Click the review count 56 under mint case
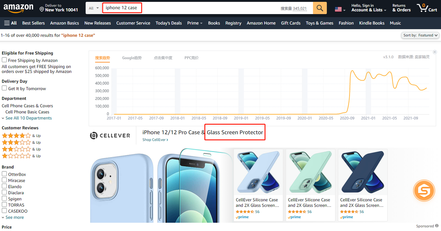This screenshot has width=441, height=231. point(309,212)
